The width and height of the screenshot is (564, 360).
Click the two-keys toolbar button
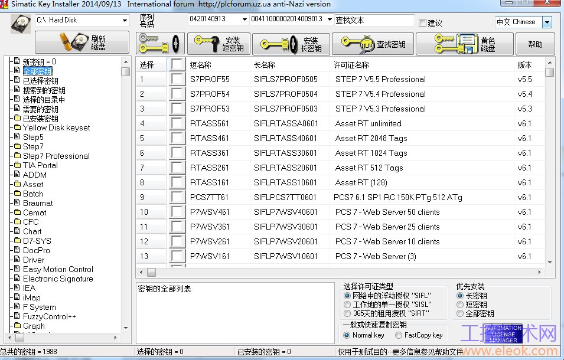tap(160, 44)
